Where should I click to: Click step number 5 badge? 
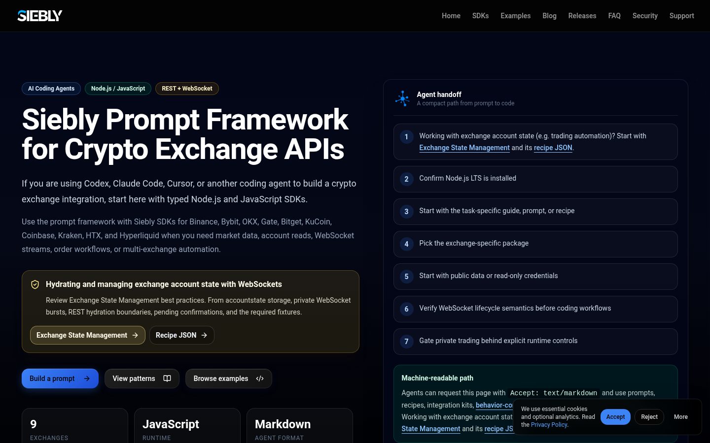406,277
